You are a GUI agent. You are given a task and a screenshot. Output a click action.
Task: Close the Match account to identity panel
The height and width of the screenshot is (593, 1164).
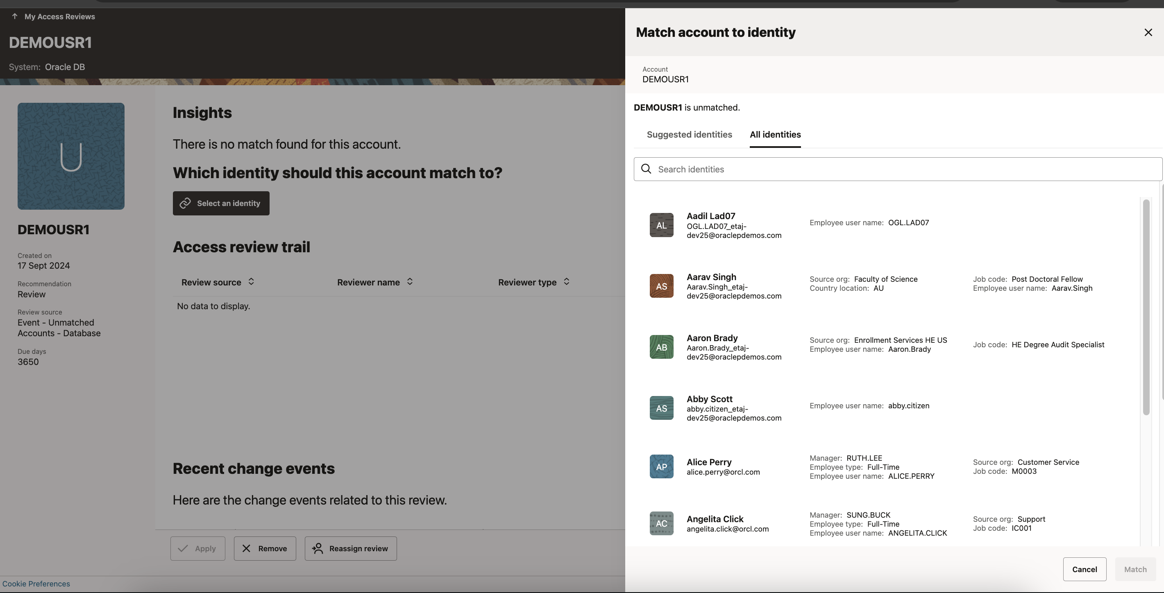click(1148, 32)
